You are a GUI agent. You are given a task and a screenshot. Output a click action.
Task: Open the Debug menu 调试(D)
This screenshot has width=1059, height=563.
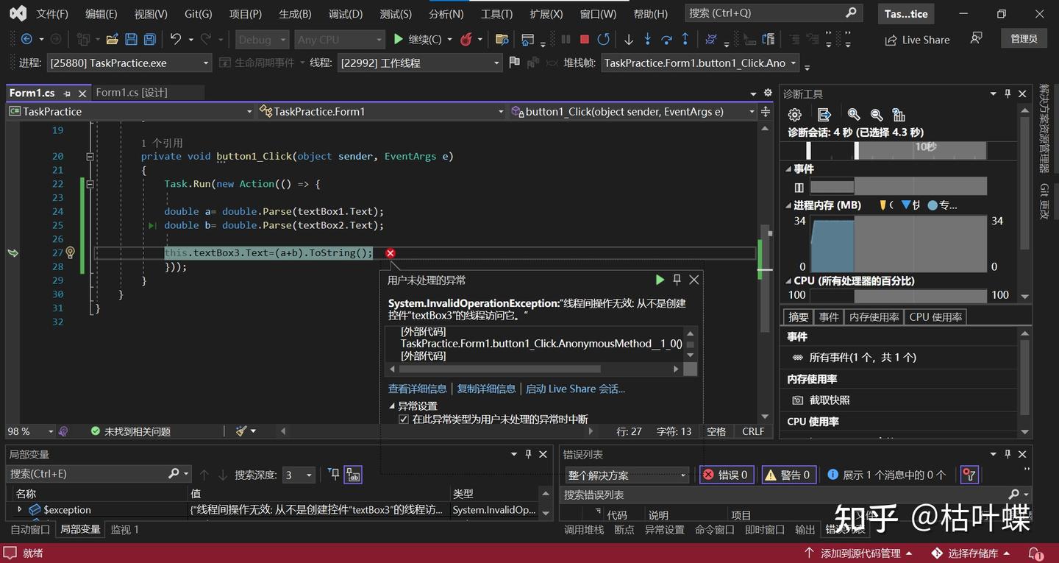346,14
